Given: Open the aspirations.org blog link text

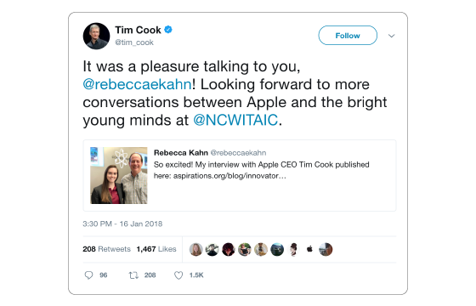Looking at the screenshot, I should point(229,176).
